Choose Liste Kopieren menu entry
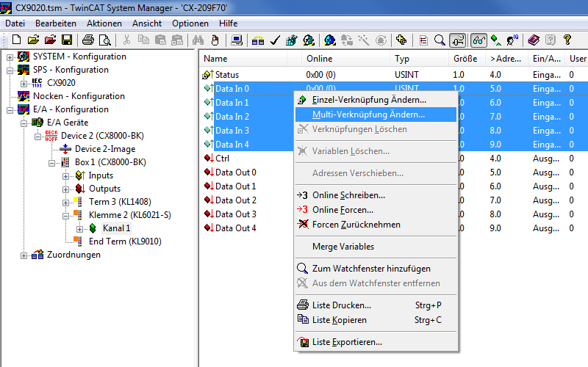 pos(376,320)
